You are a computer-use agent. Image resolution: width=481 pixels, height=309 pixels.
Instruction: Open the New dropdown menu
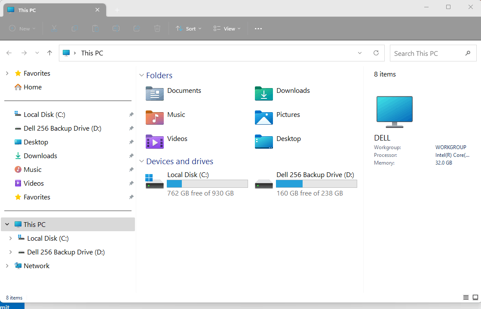pyautogui.click(x=22, y=28)
